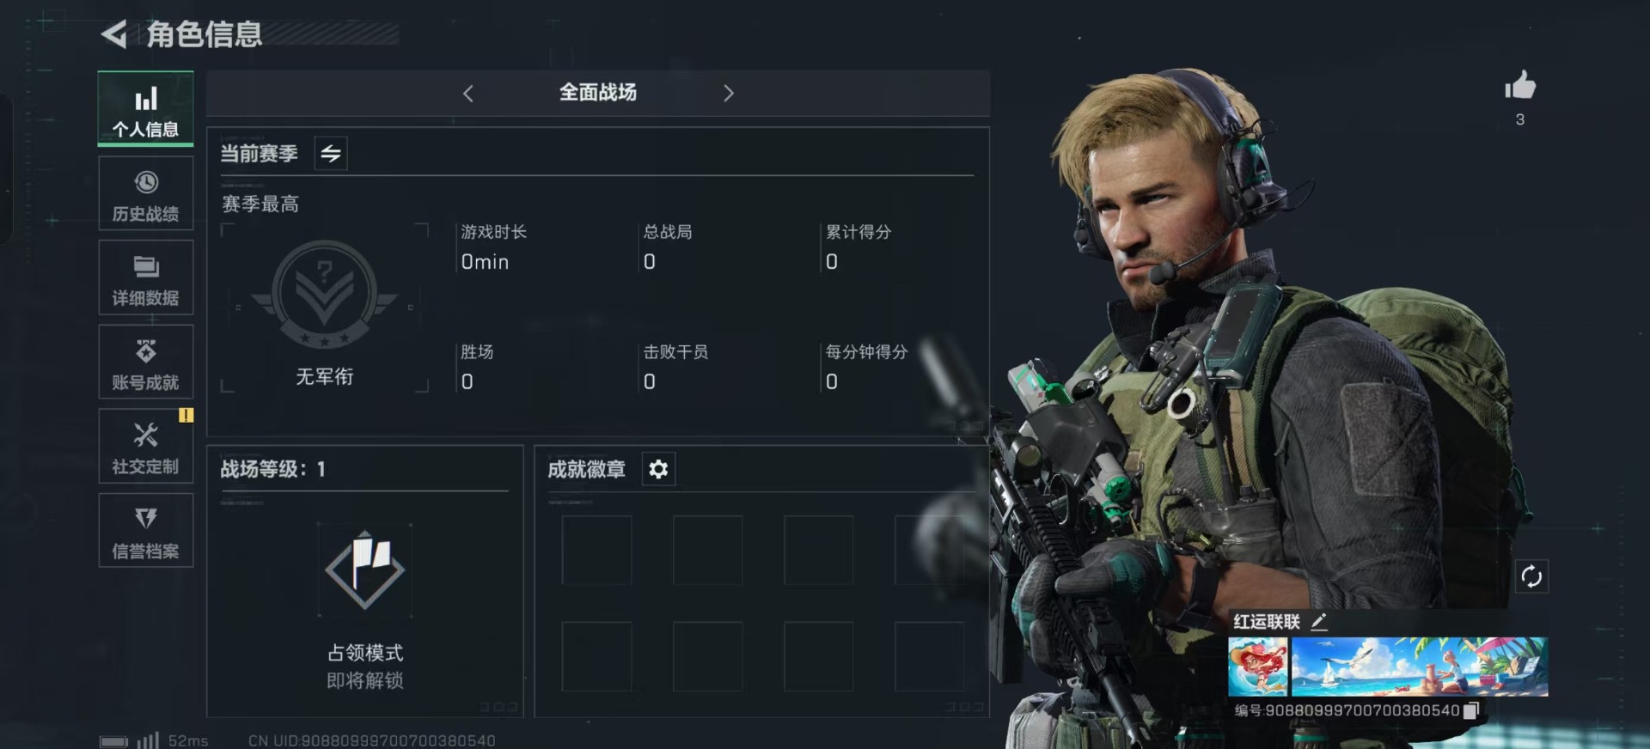Viewport: 1650px width, 749px height.
Task: Select the 社交定制 tab
Action: click(x=146, y=447)
